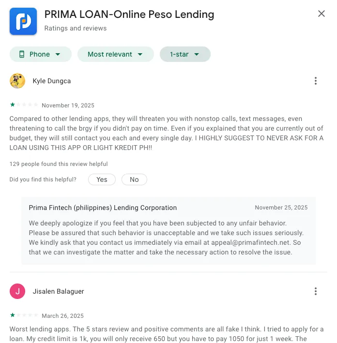Mark Kyle Dungca's review not helpful with No

point(134,179)
